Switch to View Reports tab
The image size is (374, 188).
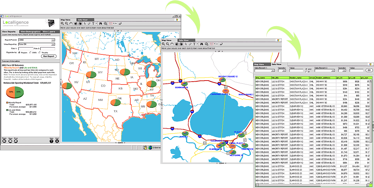(x=10, y=31)
